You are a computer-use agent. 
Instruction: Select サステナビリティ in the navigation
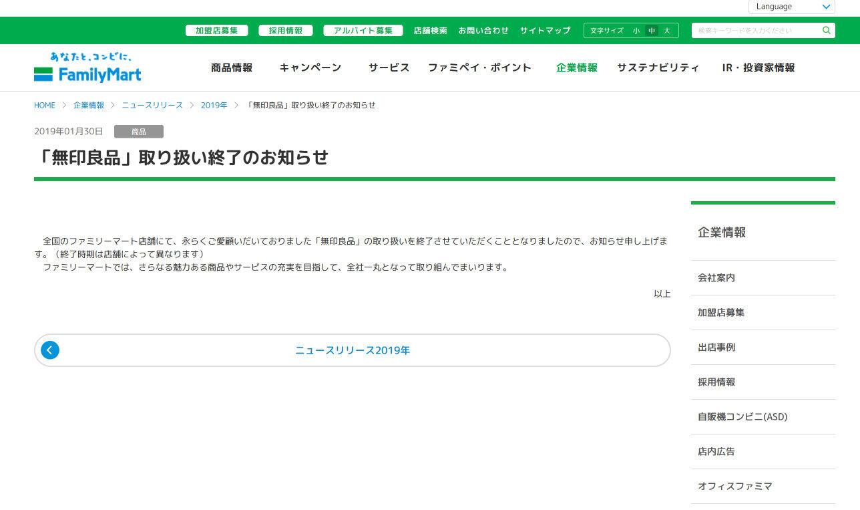coord(658,68)
